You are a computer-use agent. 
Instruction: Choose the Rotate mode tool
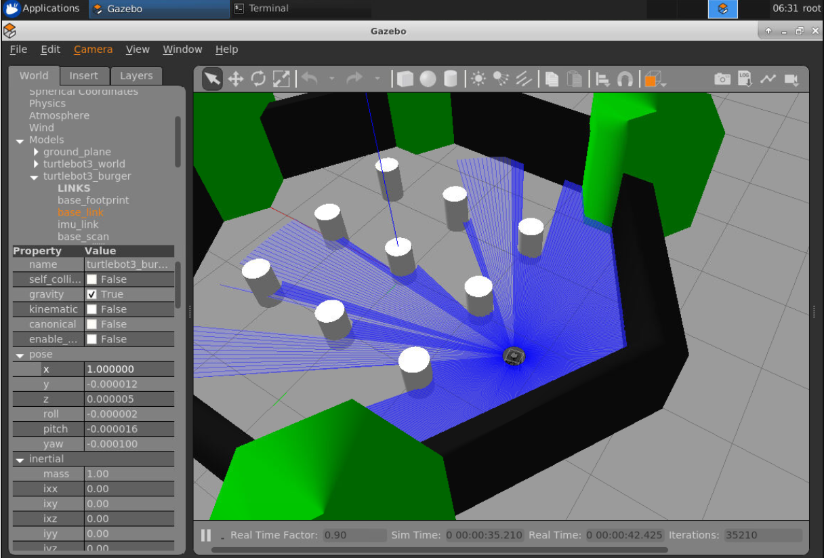click(258, 79)
